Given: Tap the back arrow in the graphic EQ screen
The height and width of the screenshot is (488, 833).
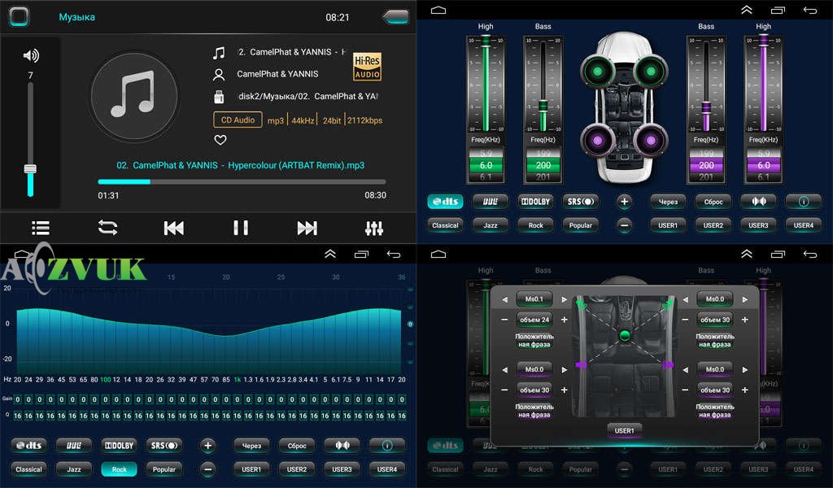Looking at the screenshot, I should (393, 254).
